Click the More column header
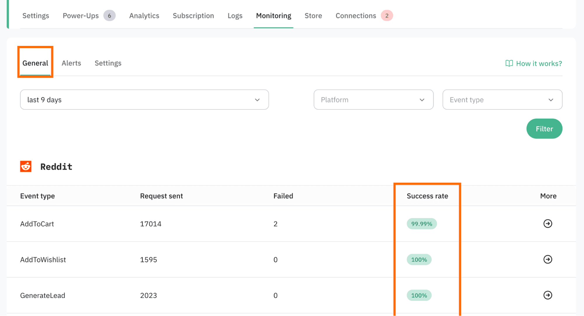Image resolution: width=584 pixels, height=316 pixels. pos(548,196)
